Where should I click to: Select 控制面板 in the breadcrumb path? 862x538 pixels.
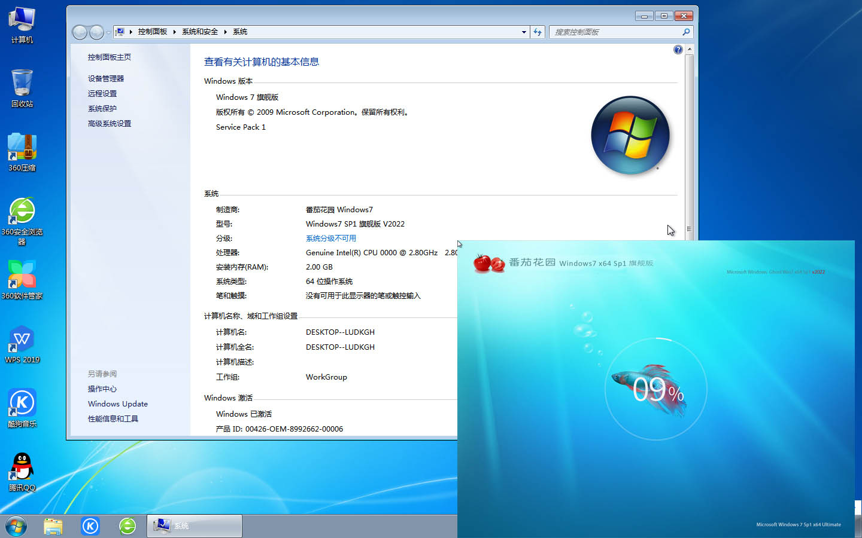153,32
